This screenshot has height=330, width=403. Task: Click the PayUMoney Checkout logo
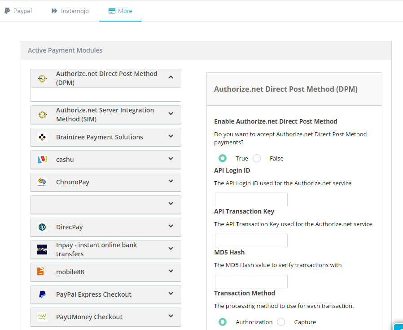(x=42, y=317)
